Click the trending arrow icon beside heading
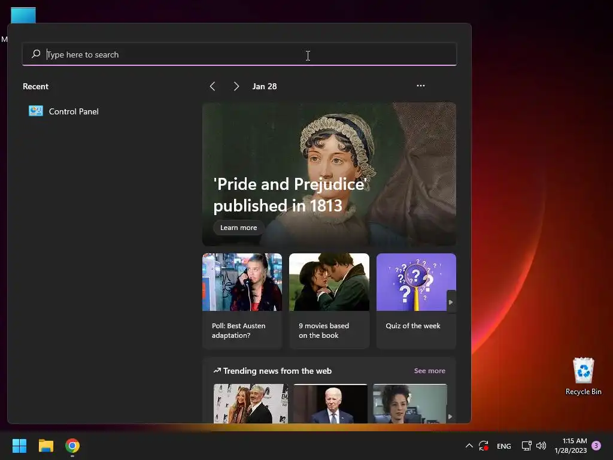 tap(217, 370)
